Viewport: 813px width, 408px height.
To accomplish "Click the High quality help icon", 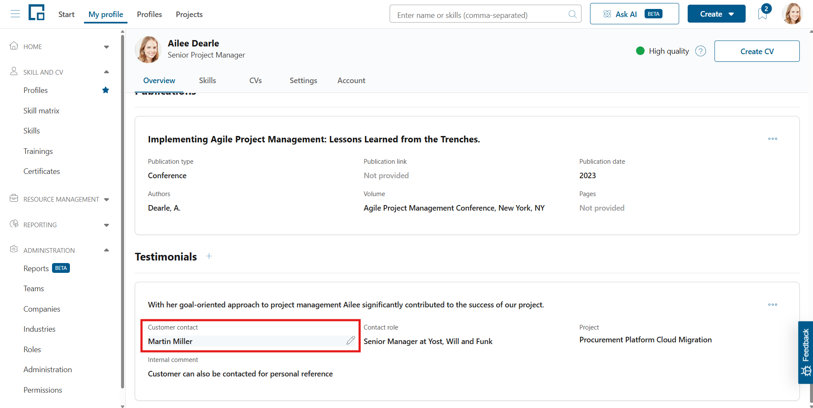I will click(x=700, y=51).
